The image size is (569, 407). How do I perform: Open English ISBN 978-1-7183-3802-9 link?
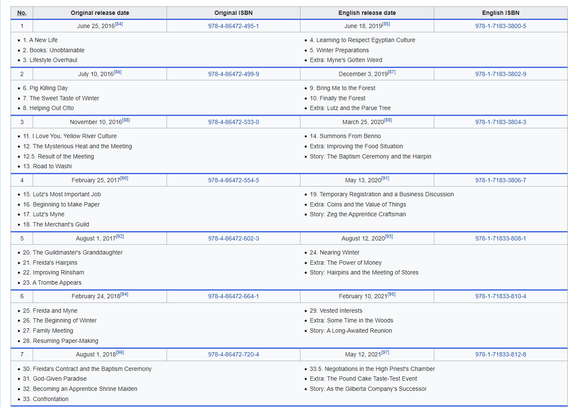click(500, 74)
